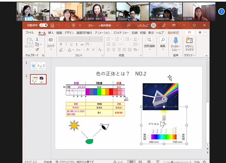The image size is (226, 163).
Task: Click the font color A icon
Action: click(69, 50)
